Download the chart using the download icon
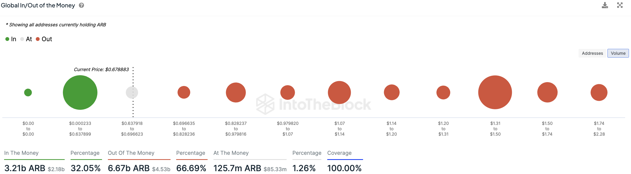The height and width of the screenshot is (174, 631). click(x=605, y=5)
